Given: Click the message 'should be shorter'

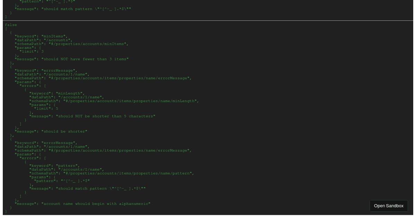Looking at the screenshot, I should (51, 131).
